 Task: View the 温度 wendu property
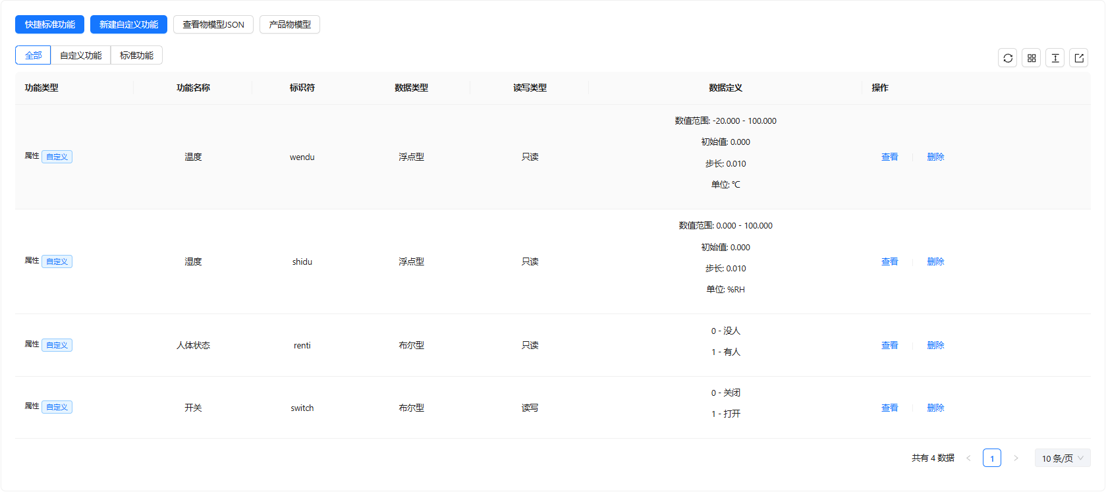click(889, 157)
